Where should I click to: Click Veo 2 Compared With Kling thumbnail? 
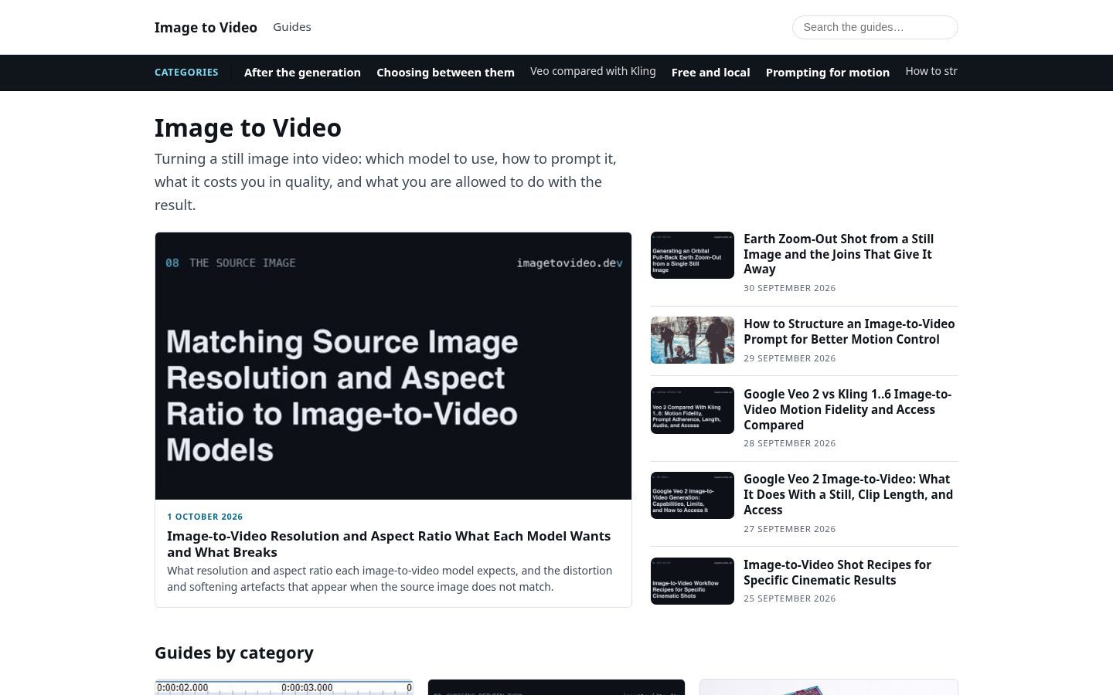click(x=693, y=410)
